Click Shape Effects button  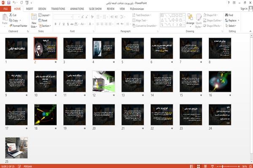pyautogui.click(x=213, y=26)
